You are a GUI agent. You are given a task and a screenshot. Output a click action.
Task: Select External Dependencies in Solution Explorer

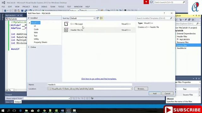click(x=186, y=34)
